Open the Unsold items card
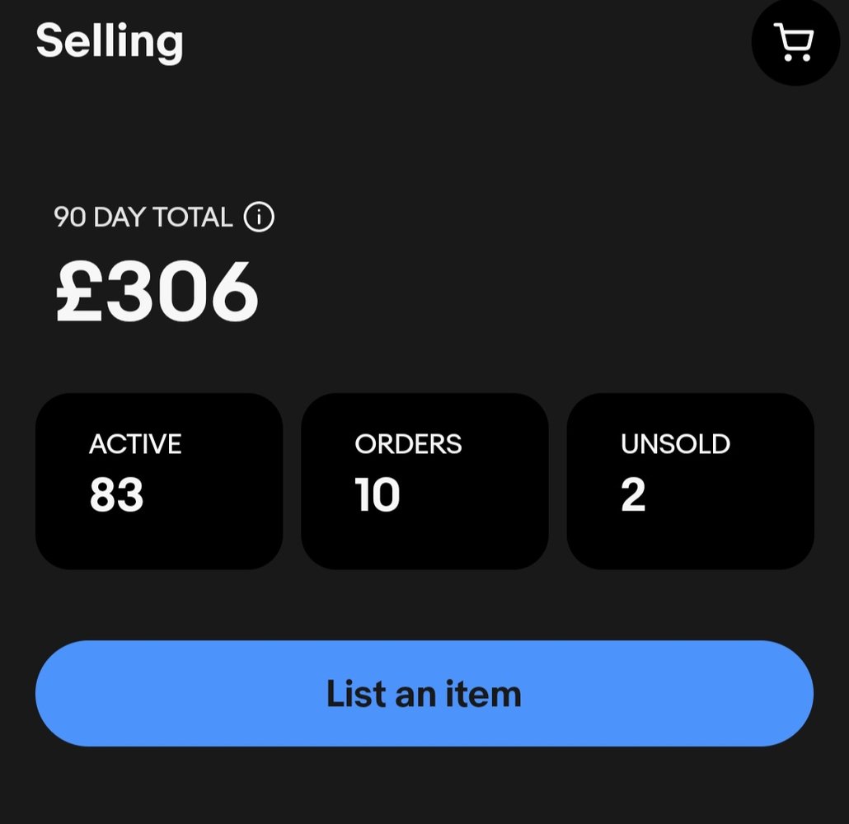This screenshot has width=849, height=824. tap(691, 481)
